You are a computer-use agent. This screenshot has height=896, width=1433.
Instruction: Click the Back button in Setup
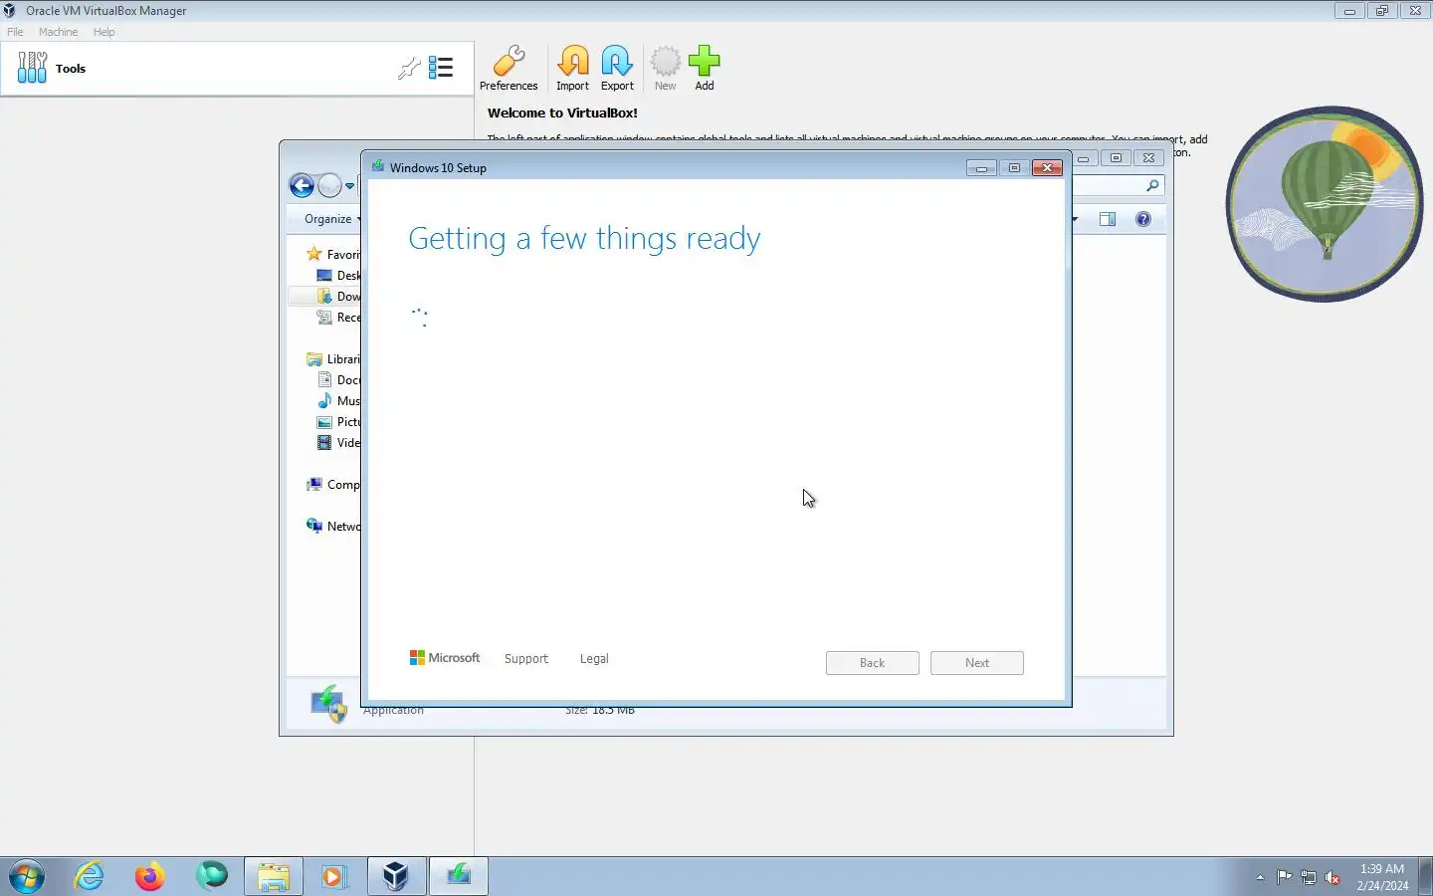point(872,663)
